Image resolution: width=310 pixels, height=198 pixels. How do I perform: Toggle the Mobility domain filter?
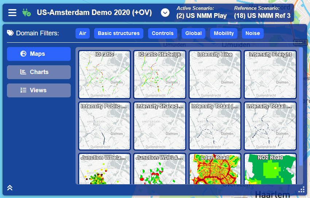coord(224,33)
